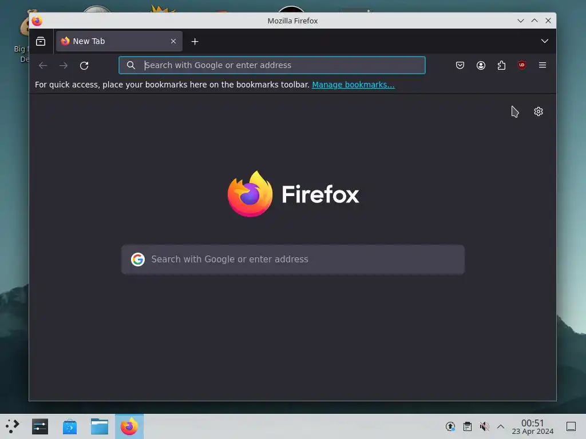The height and width of the screenshot is (439, 586).
Task: Reload the current page
Action: click(x=84, y=66)
